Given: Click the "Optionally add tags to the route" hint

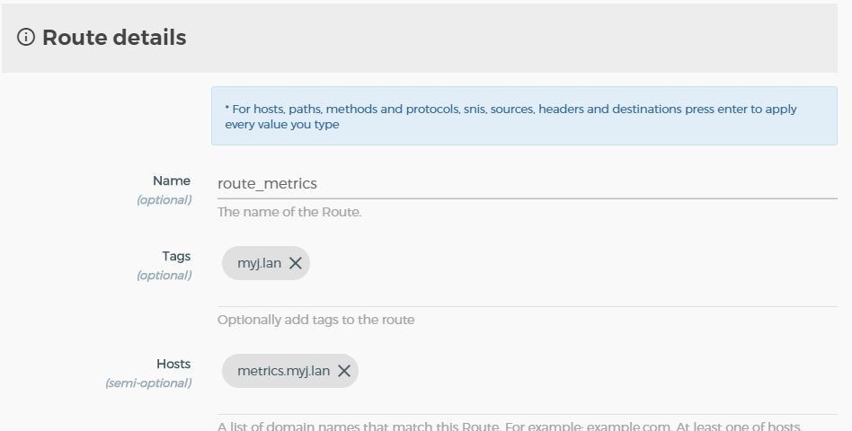Looking at the screenshot, I should 315,320.
